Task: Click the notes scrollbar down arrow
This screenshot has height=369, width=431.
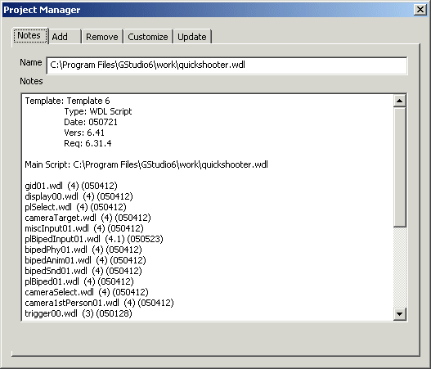Action: tap(399, 313)
